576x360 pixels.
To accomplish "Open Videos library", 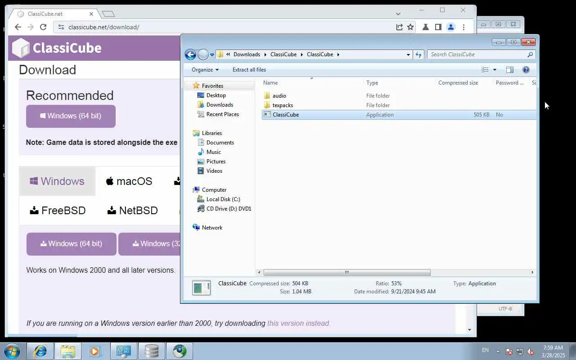I will point(214,171).
